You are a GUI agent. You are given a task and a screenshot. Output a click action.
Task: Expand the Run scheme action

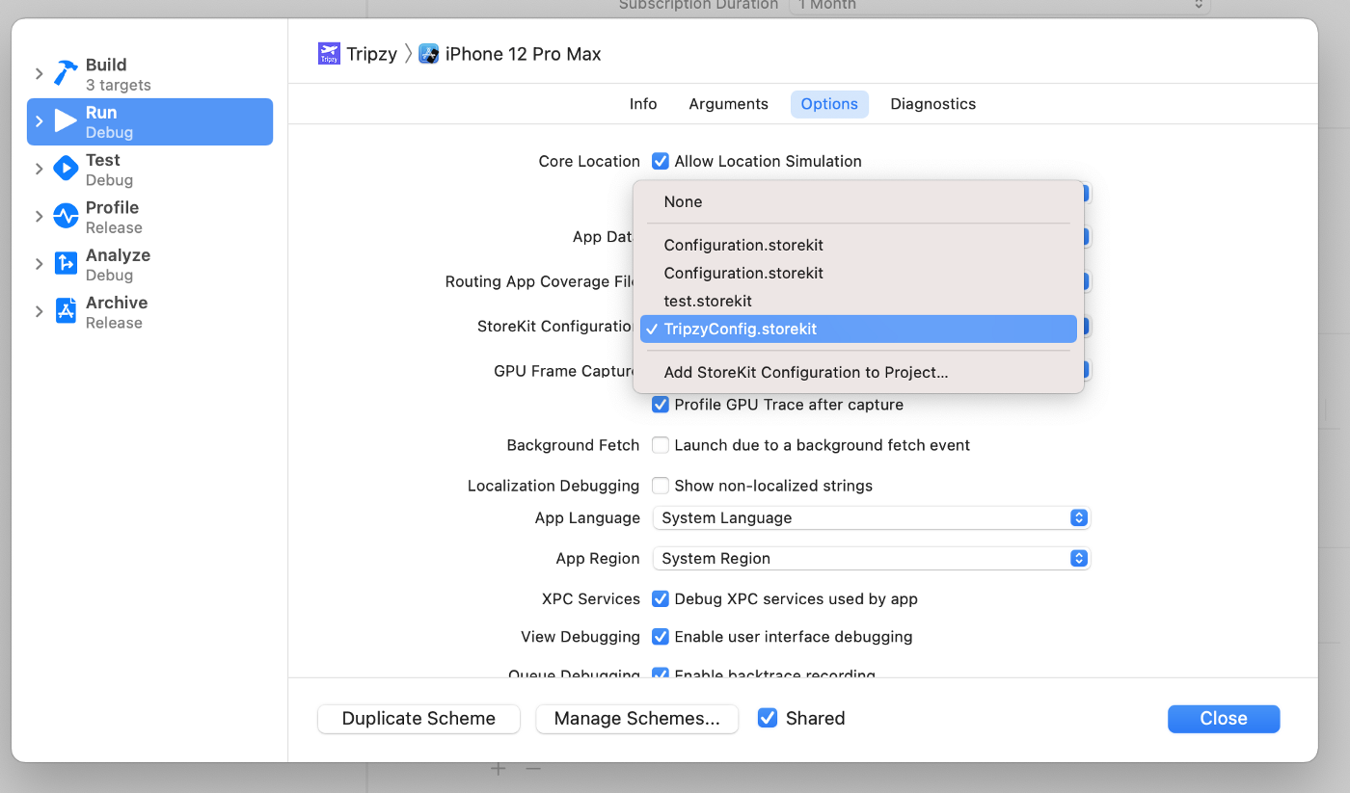coord(39,121)
